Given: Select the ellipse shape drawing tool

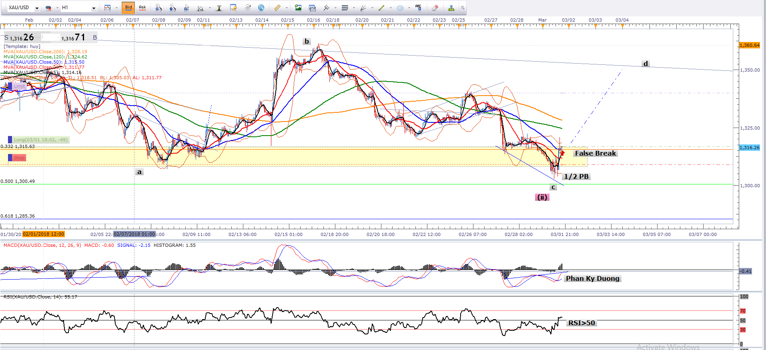Looking at the screenshot, I should click(x=400, y=8).
